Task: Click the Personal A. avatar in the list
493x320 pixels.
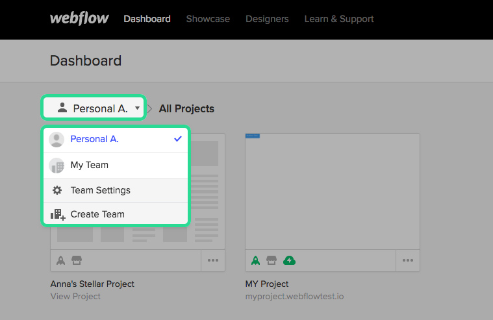Action: [x=57, y=140]
